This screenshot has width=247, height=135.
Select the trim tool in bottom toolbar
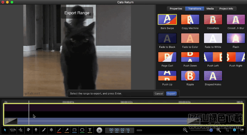[x=13, y=130]
